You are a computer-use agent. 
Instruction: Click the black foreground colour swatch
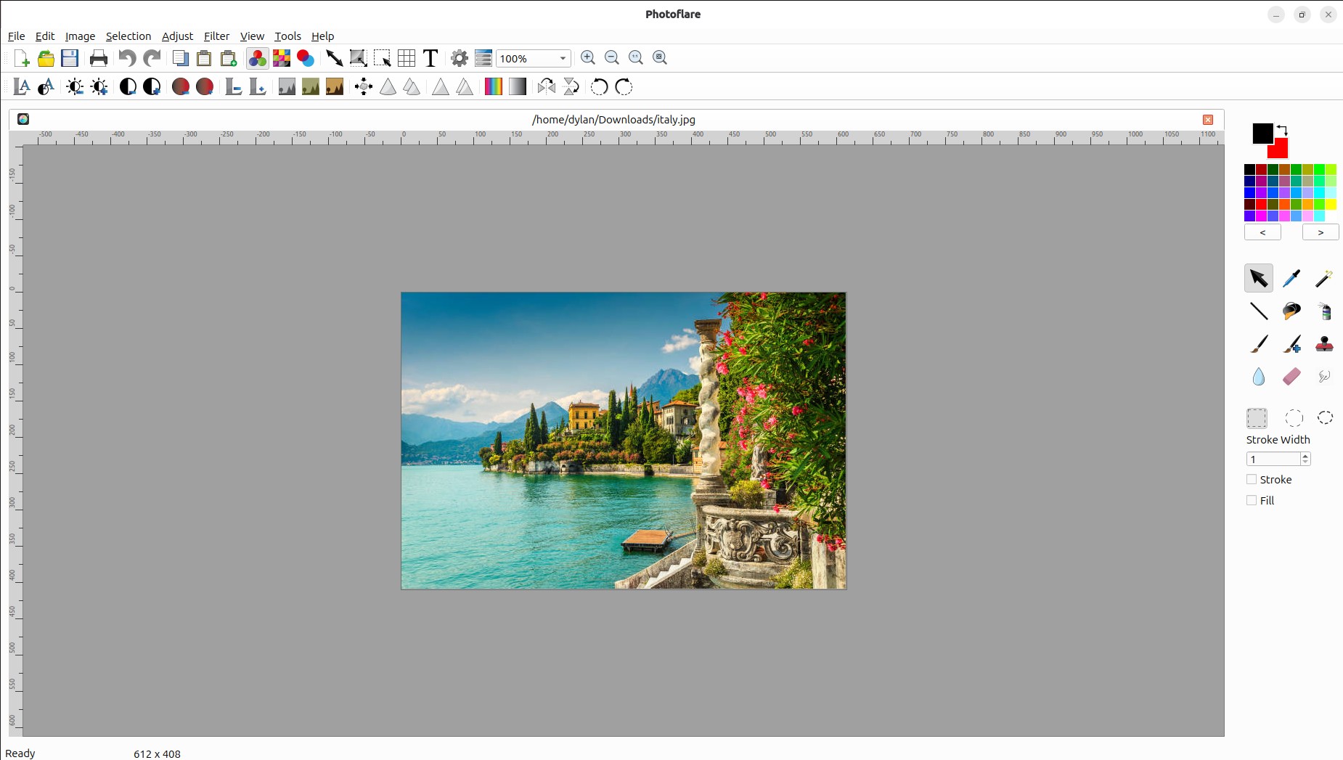click(x=1262, y=133)
